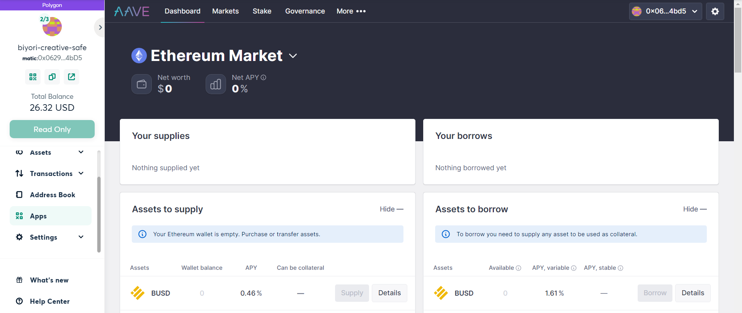This screenshot has height=313, width=742.
Task: Open the More menu dots
Action: (361, 11)
